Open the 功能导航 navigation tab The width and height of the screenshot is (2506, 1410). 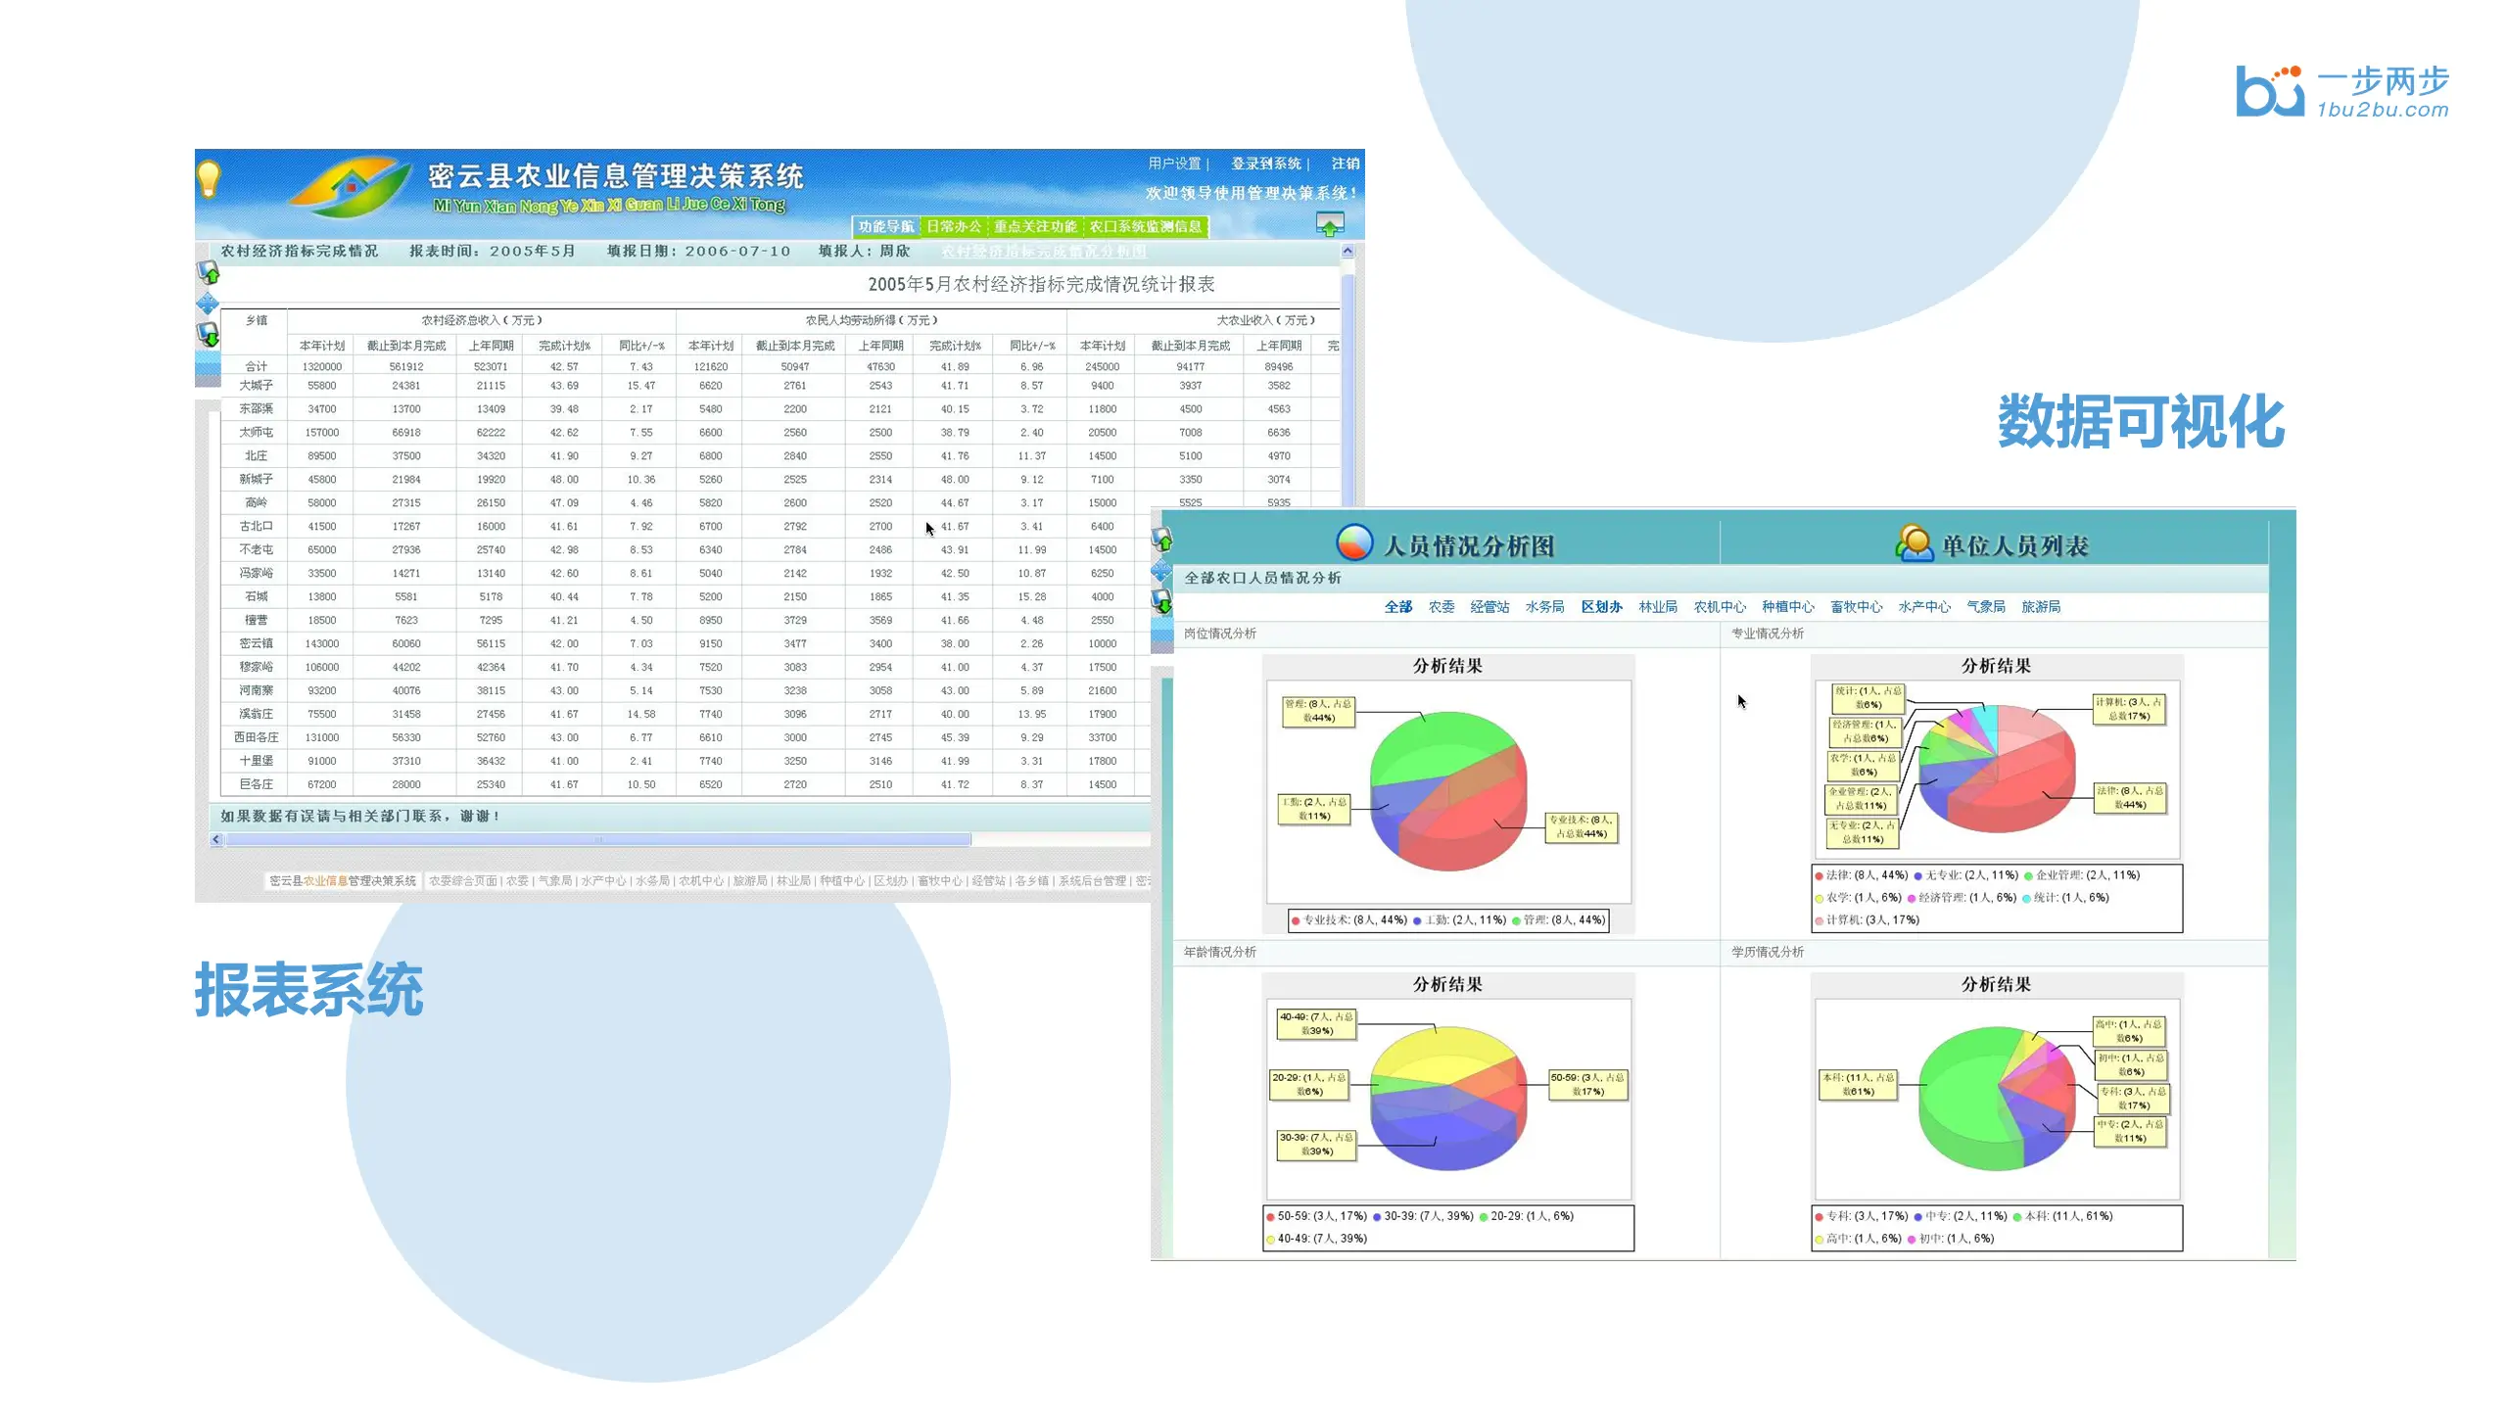(x=885, y=226)
